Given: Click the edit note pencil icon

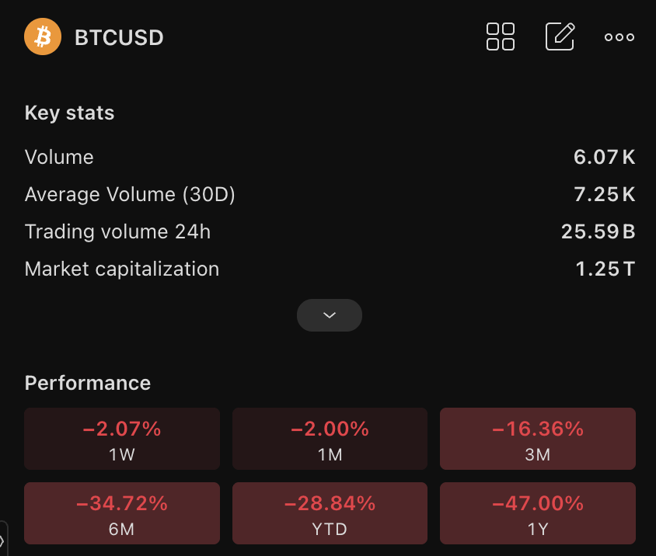Looking at the screenshot, I should (560, 36).
